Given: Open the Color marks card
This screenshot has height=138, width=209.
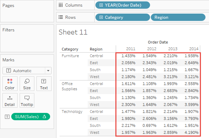Looking at the screenshot, I should point(10,84).
